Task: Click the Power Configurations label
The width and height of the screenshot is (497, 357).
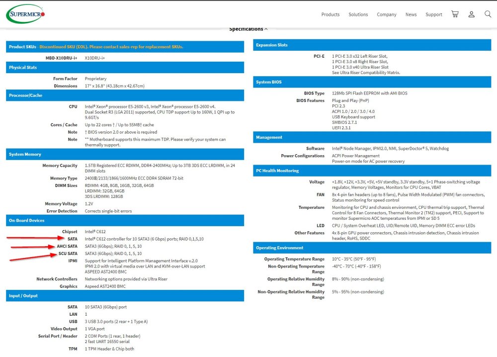Action: (x=303, y=156)
